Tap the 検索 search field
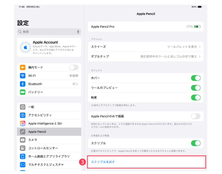The height and width of the screenshot is (174, 222). 49,32
